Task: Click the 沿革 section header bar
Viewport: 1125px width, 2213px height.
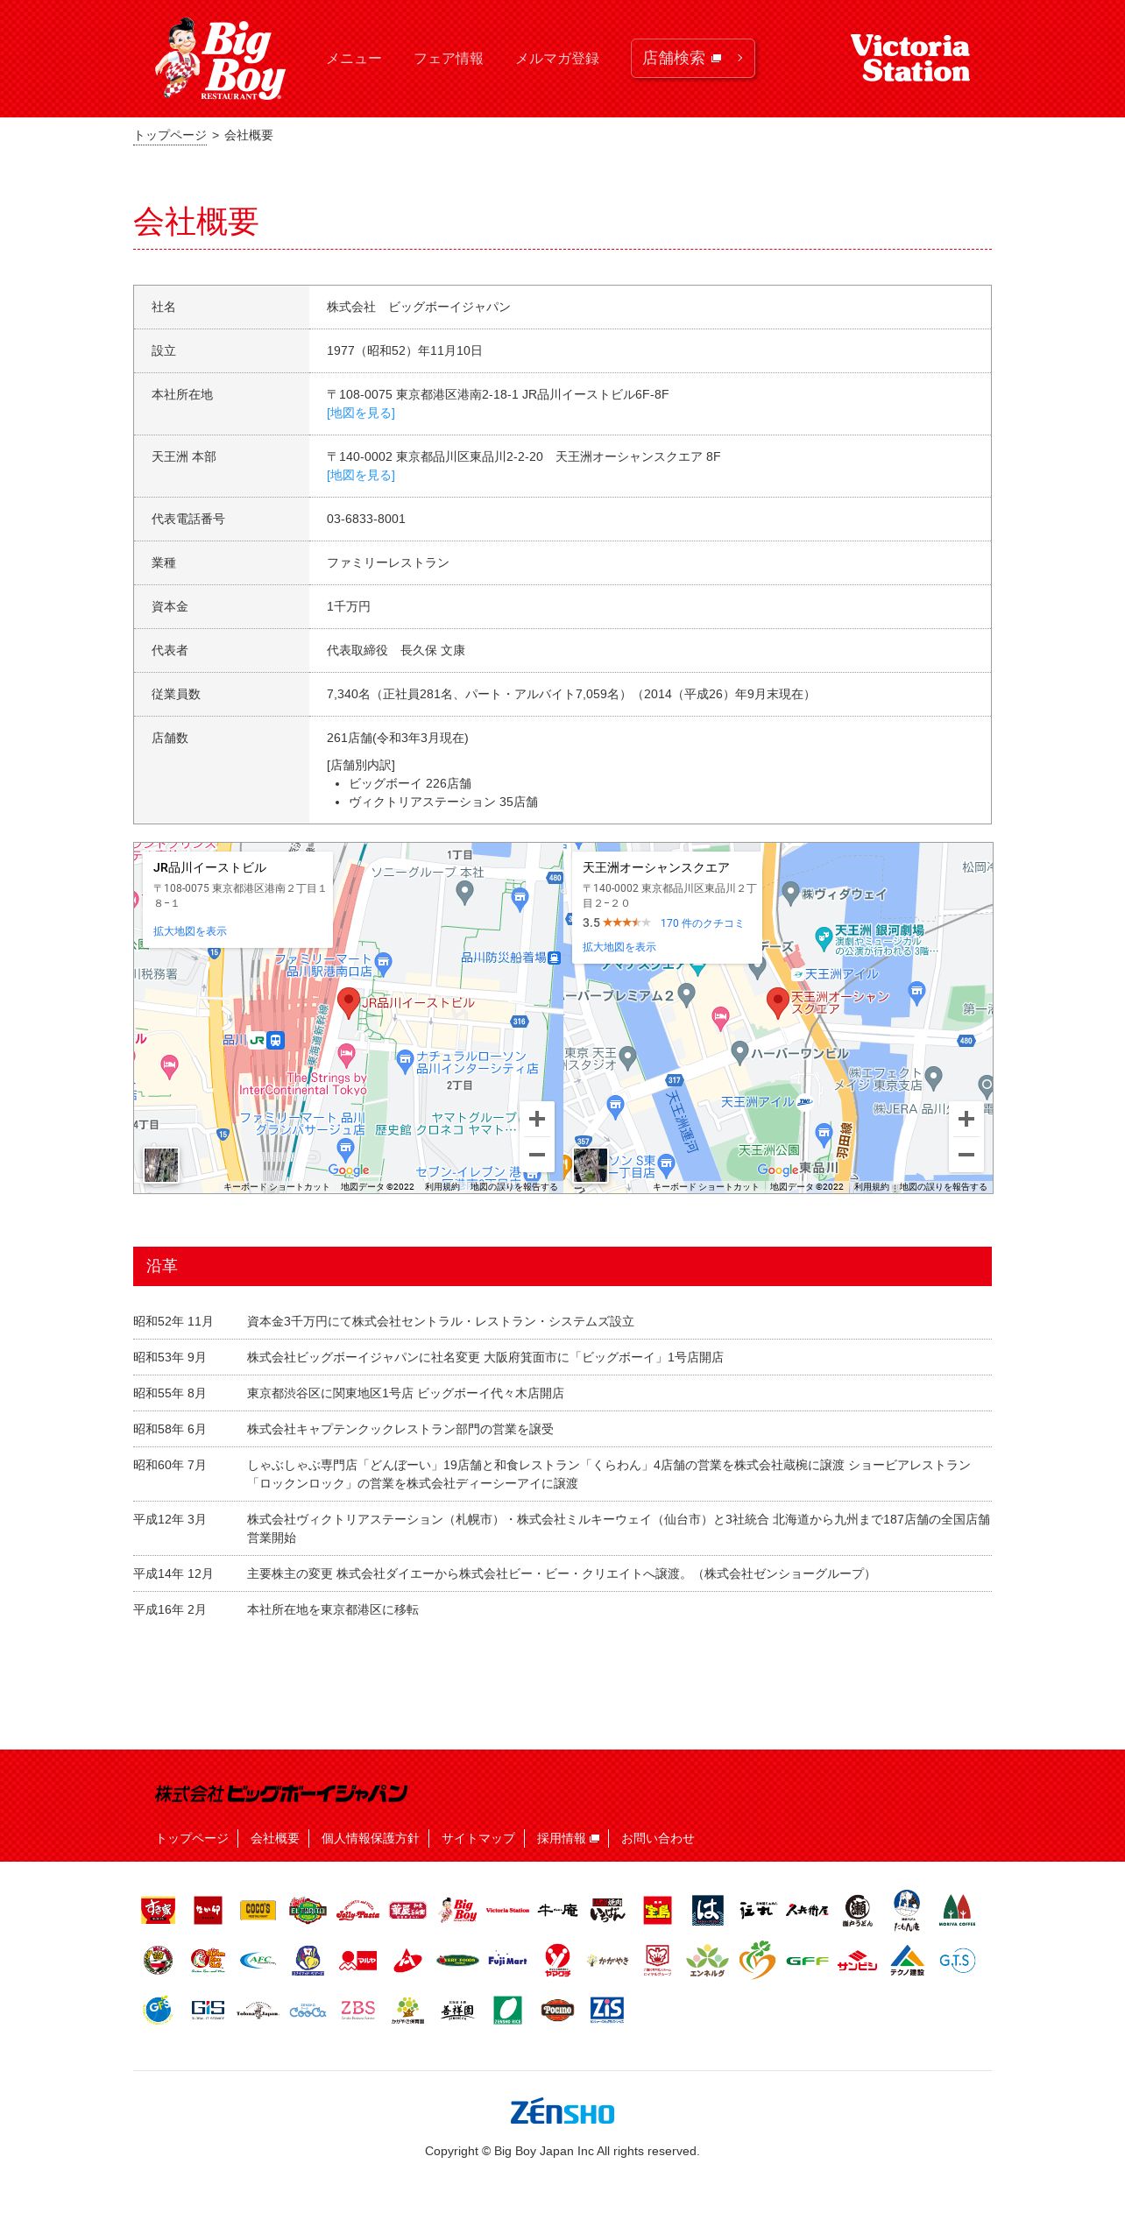Action: (x=562, y=1266)
